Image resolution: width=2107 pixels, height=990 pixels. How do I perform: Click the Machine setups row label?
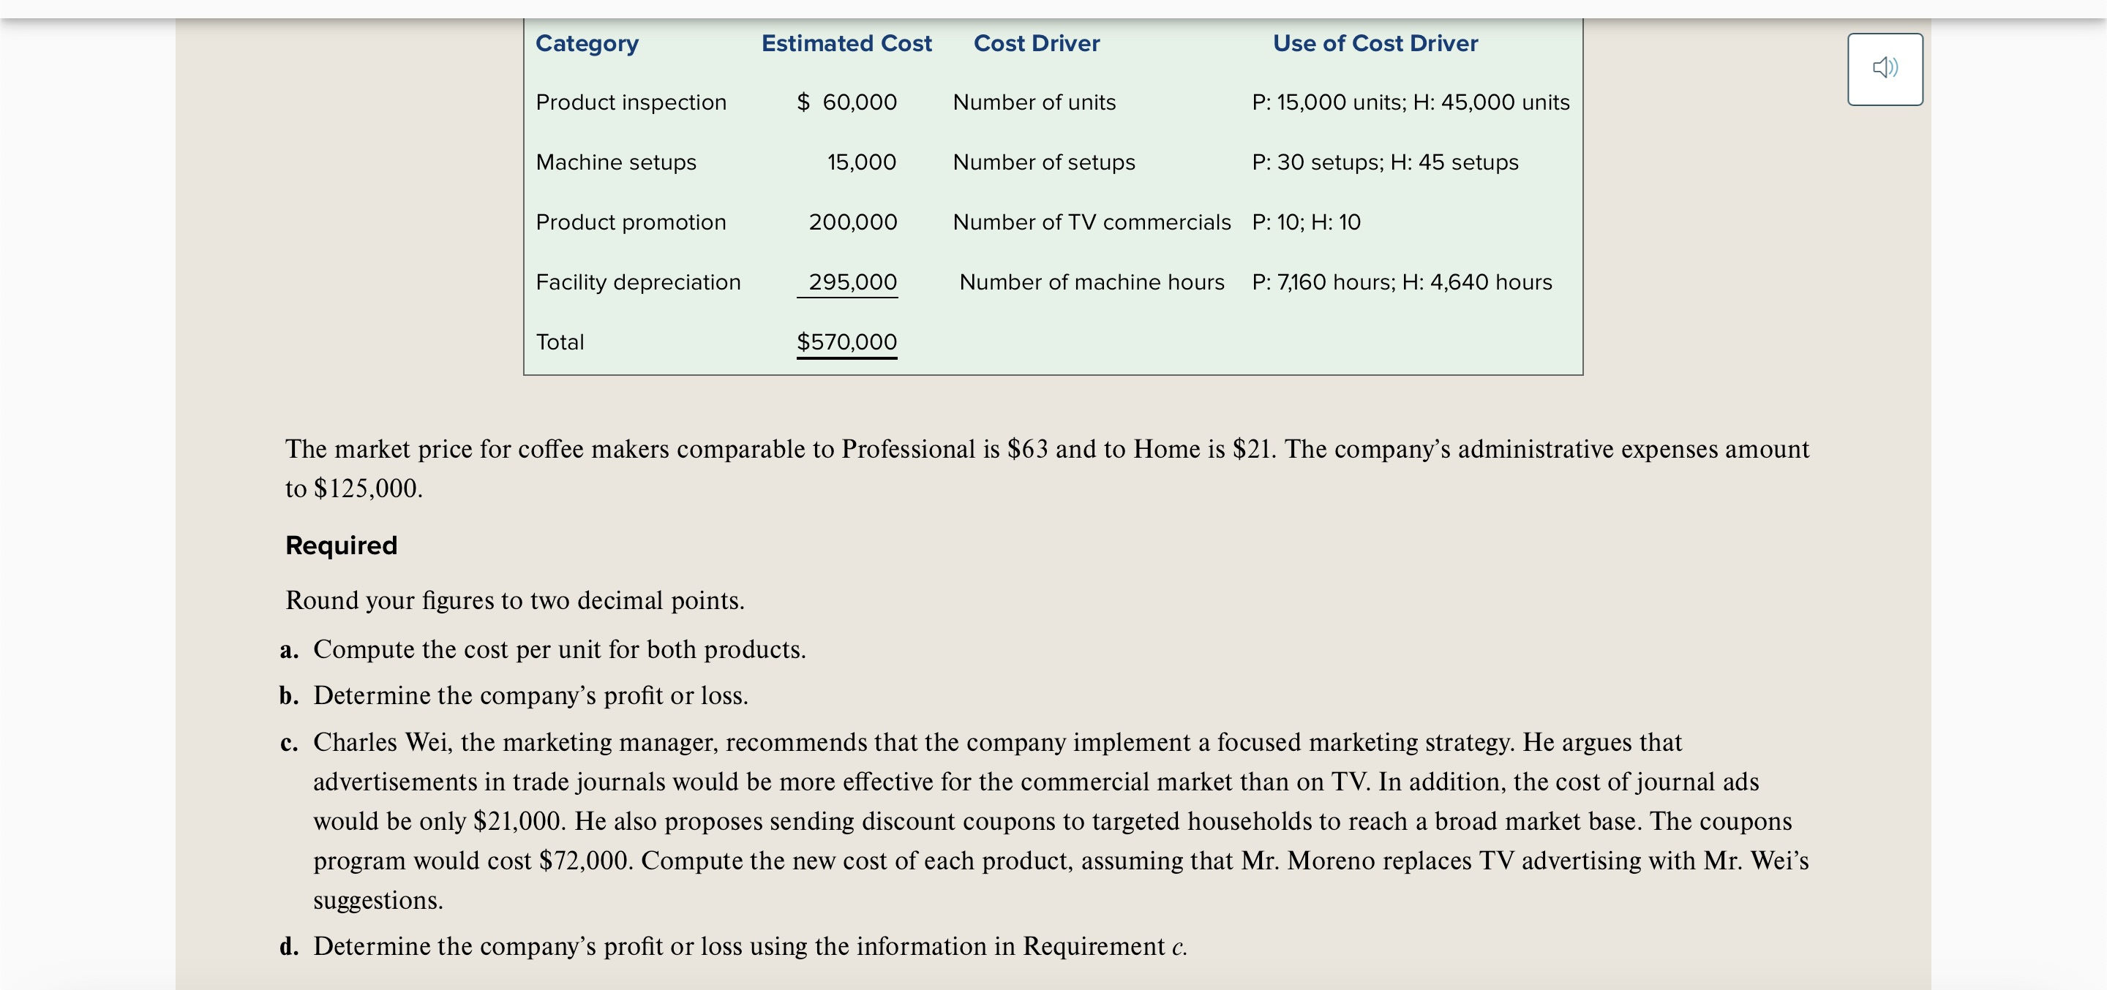[616, 162]
